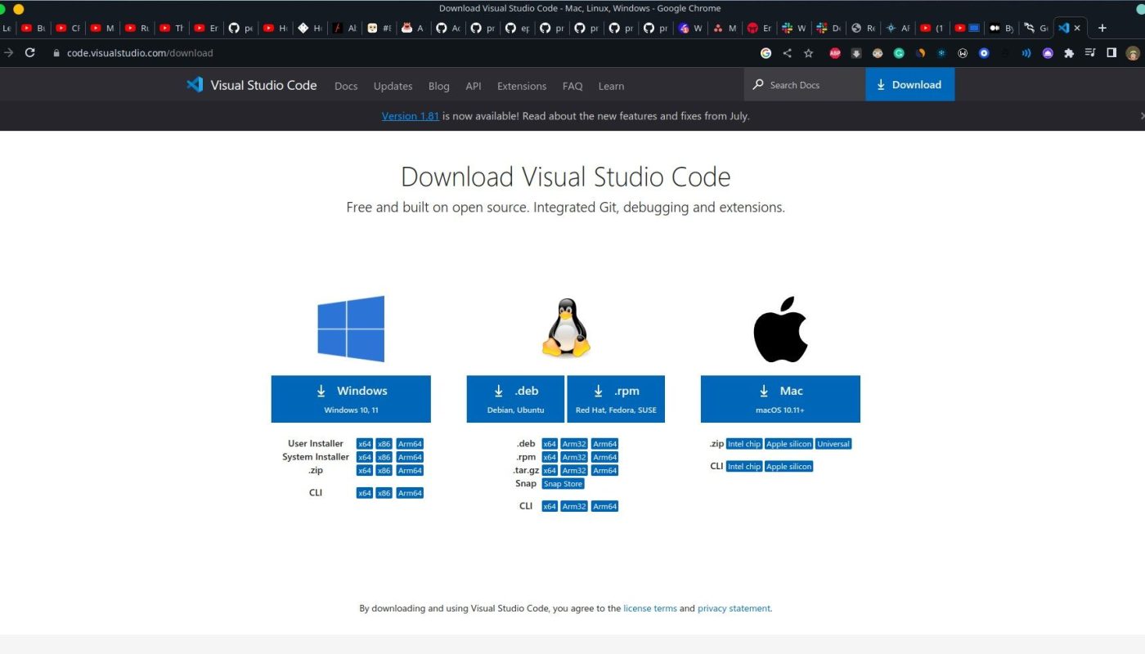Click the Windows logo image
1145x654 pixels.
[351, 329]
